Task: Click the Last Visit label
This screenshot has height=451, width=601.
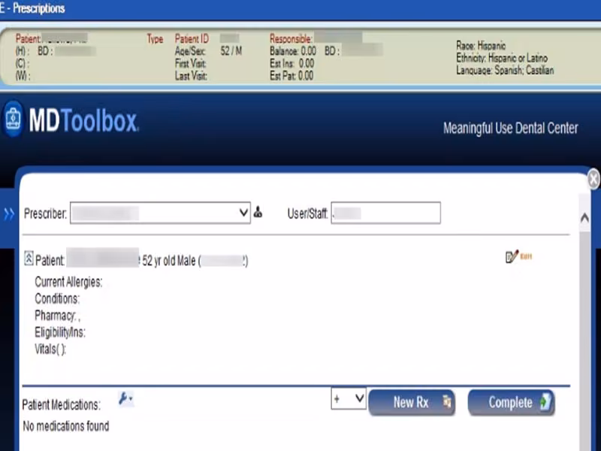Action: point(191,76)
